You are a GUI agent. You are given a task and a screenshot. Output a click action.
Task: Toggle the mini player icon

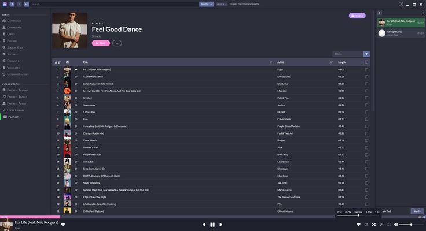[x=389, y=225]
